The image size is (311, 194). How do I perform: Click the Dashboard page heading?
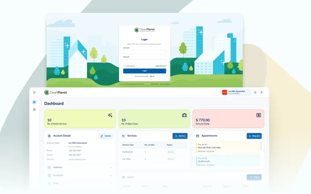pyautogui.click(x=54, y=103)
